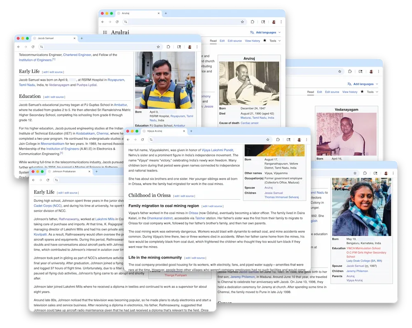The image size is (412, 328).
Task: Bookmark the page in the Vedanayagam window
Action: (x=340, y=72)
